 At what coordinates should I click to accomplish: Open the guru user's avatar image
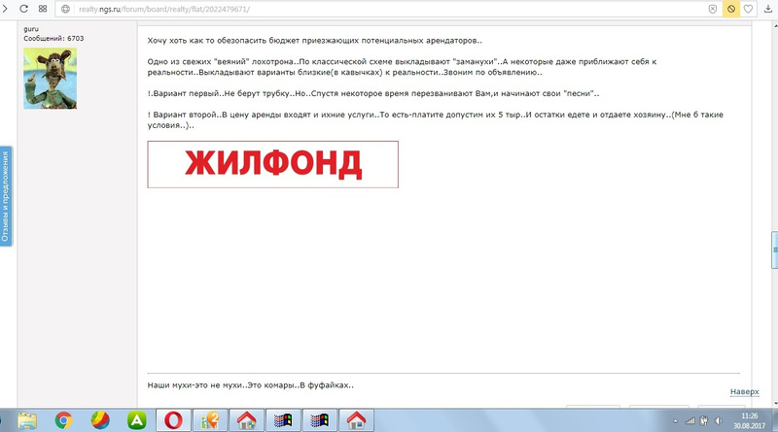tap(51, 79)
